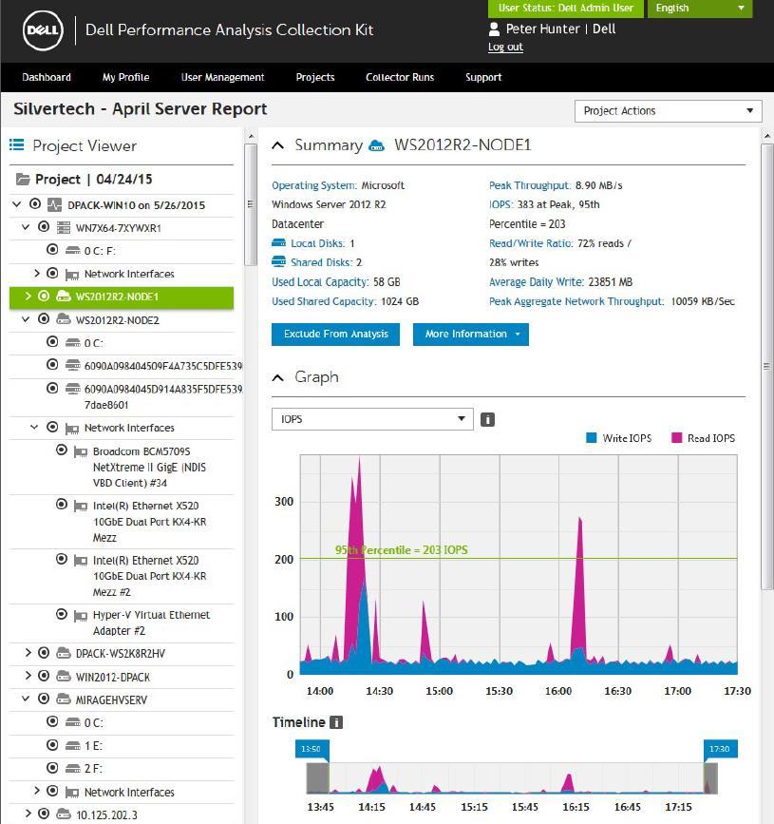Click the disk icon for 1 E:
774x824 pixels.
point(72,746)
